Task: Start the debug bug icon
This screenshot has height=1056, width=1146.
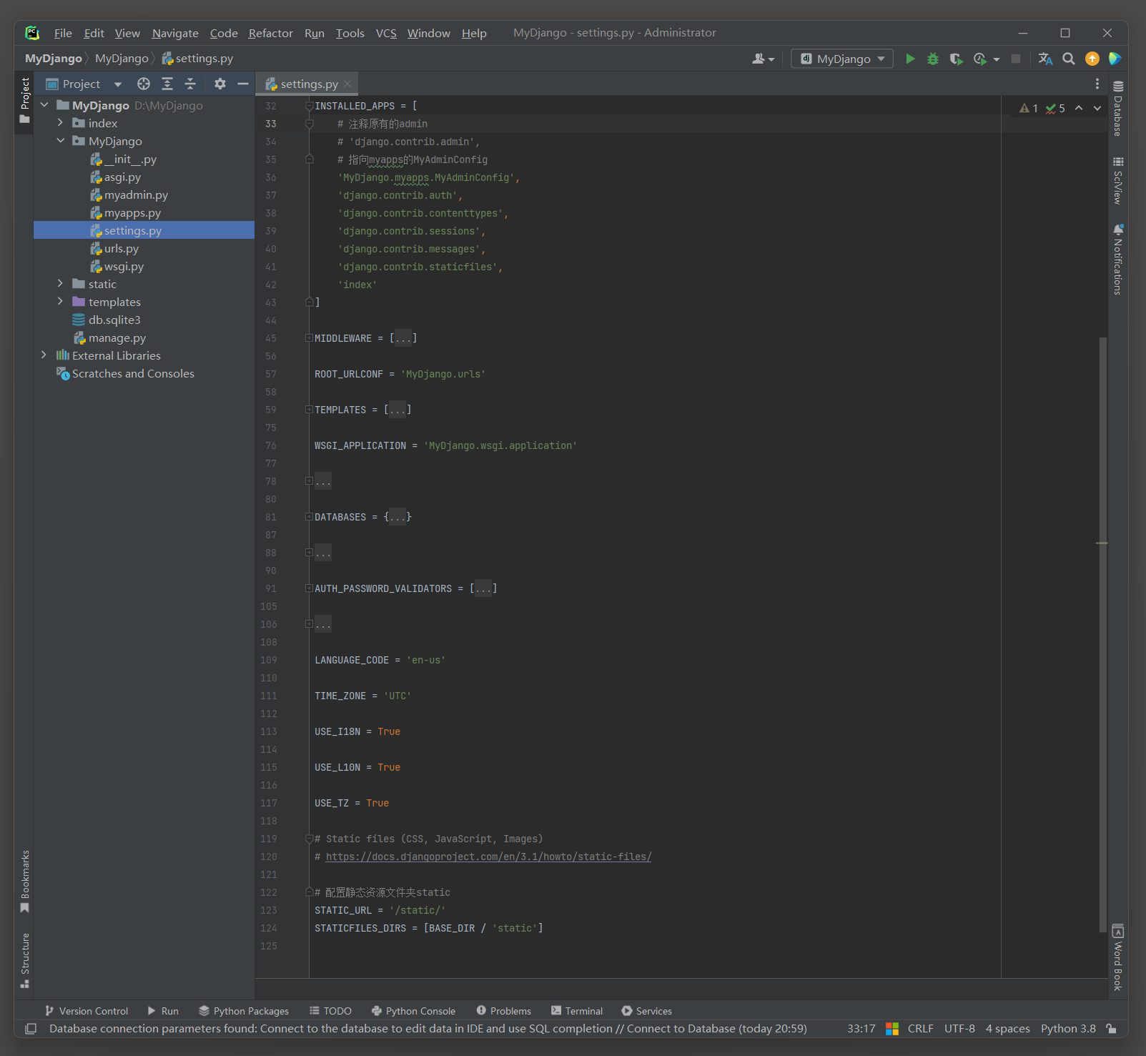Action: (x=933, y=59)
